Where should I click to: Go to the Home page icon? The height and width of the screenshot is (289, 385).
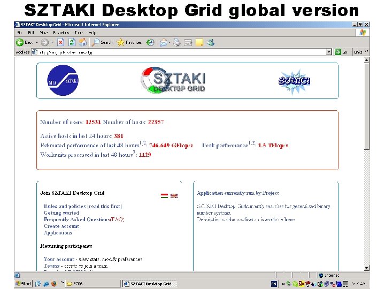pyautogui.click(x=83, y=42)
